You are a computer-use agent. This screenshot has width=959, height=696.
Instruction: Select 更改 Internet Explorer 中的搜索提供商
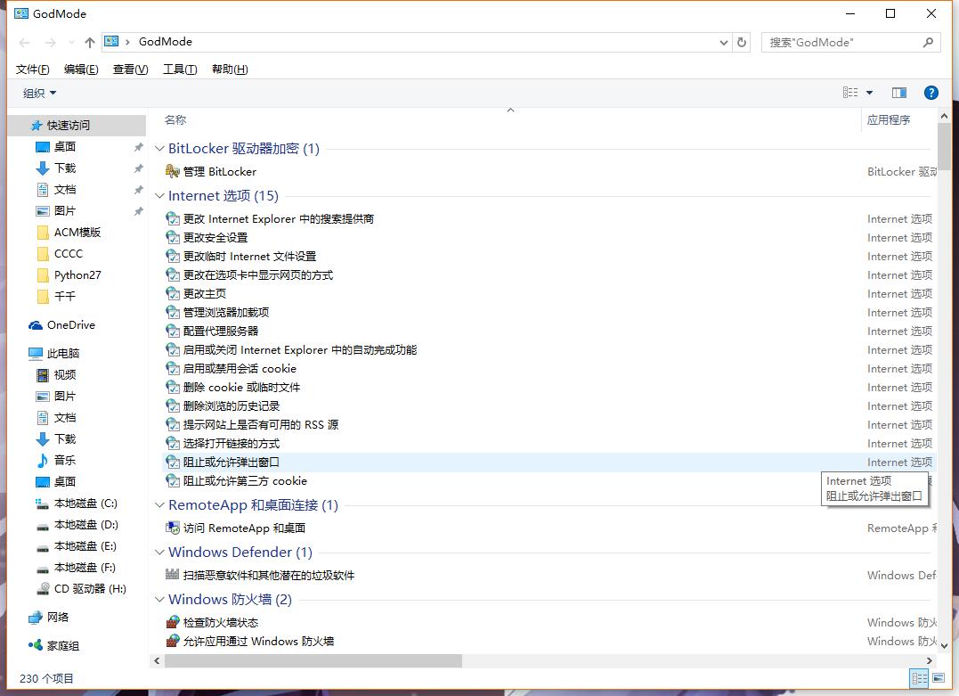(279, 219)
